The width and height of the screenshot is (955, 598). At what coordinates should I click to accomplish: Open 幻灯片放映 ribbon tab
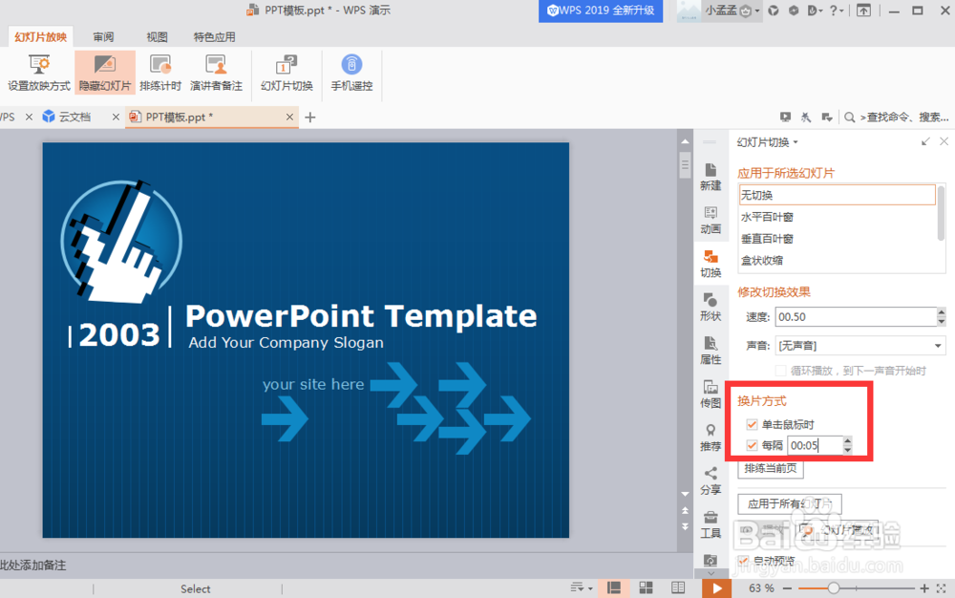(x=41, y=37)
